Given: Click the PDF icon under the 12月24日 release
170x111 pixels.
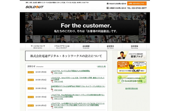Looking at the screenshot, I should [52, 82].
